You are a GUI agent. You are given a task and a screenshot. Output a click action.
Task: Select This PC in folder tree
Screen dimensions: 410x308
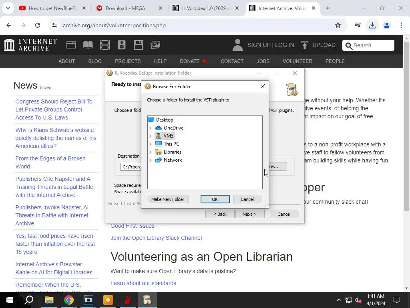click(171, 144)
